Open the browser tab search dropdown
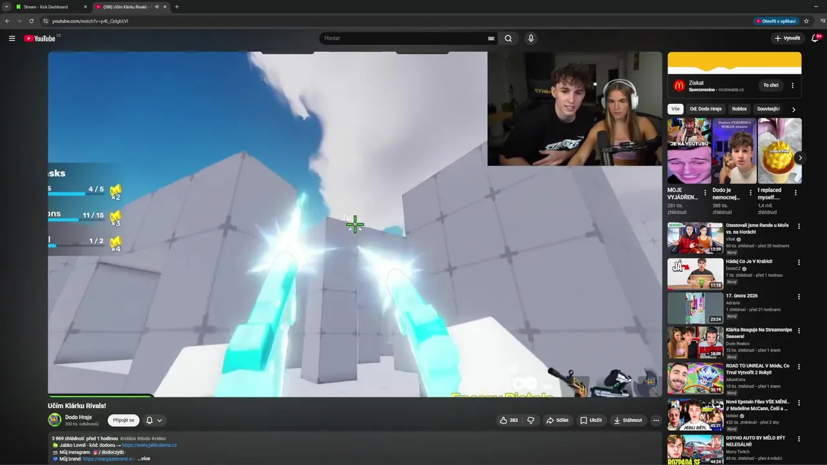827x465 pixels. 6,6
